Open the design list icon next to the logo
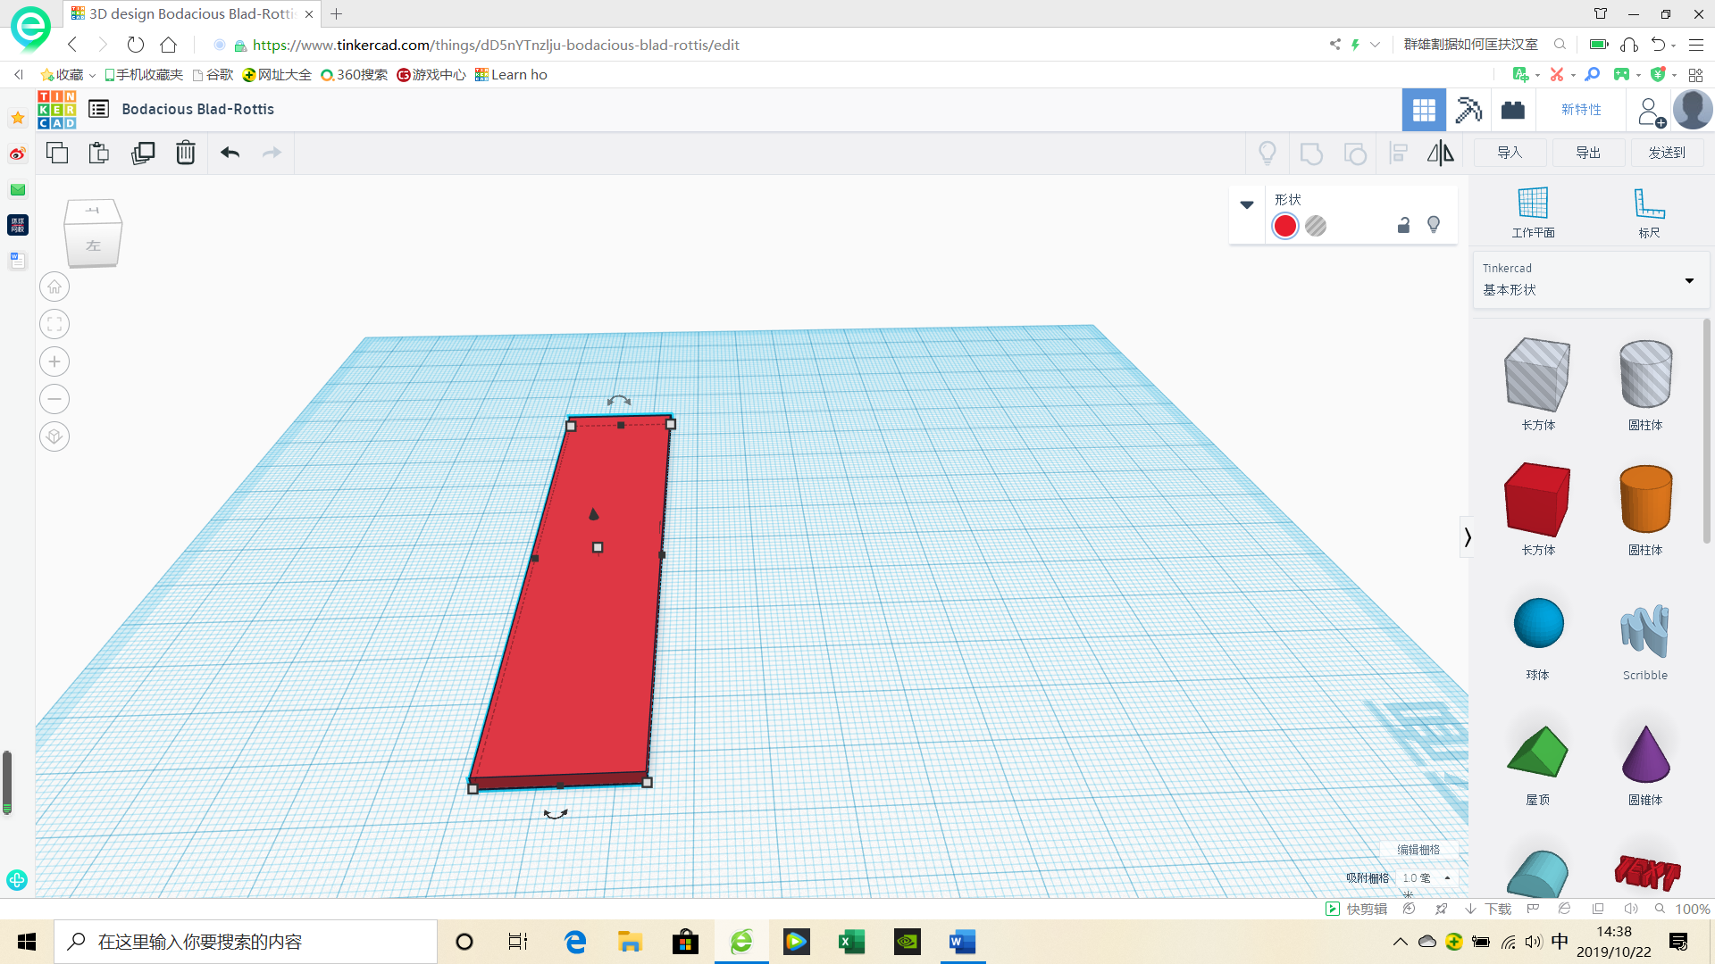 click(x=99, y=109)
